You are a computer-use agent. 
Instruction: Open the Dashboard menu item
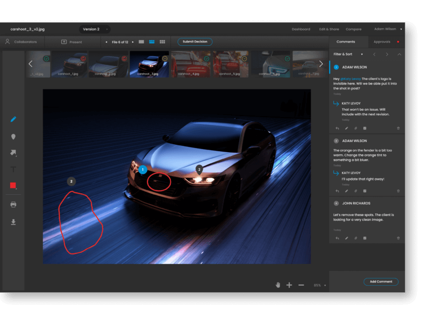pyautogui.click(x=301, y=29)
